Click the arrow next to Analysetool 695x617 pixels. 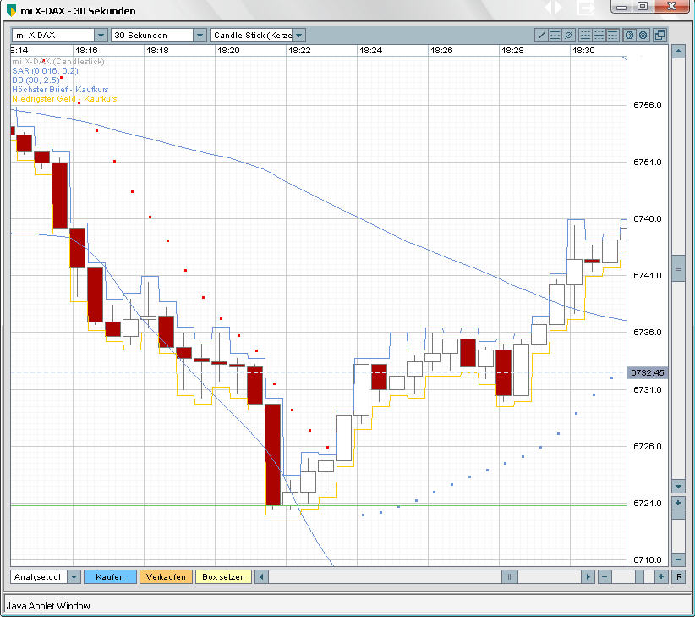tap(74, 576)
